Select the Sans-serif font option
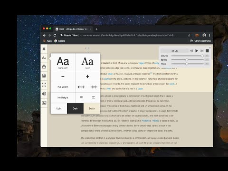 tap(63, 62)
